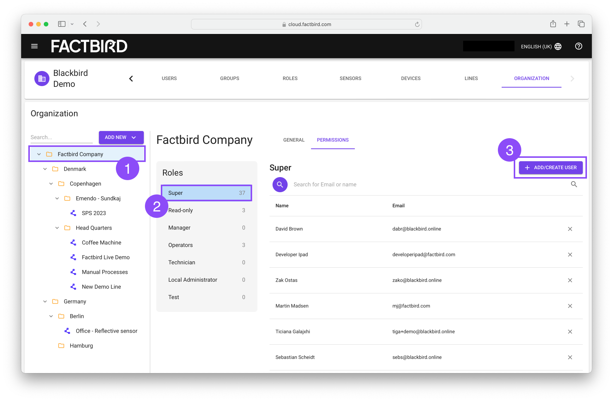The height and width of the screenshot is (401, 613).
Task: Select the Operators role
Action: tap(206, 245)
